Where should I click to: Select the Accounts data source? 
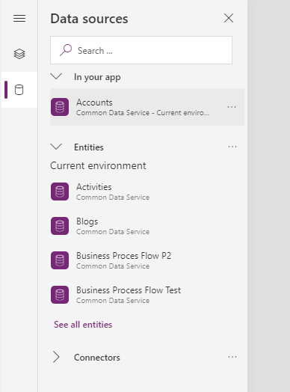tap(147, 107)
